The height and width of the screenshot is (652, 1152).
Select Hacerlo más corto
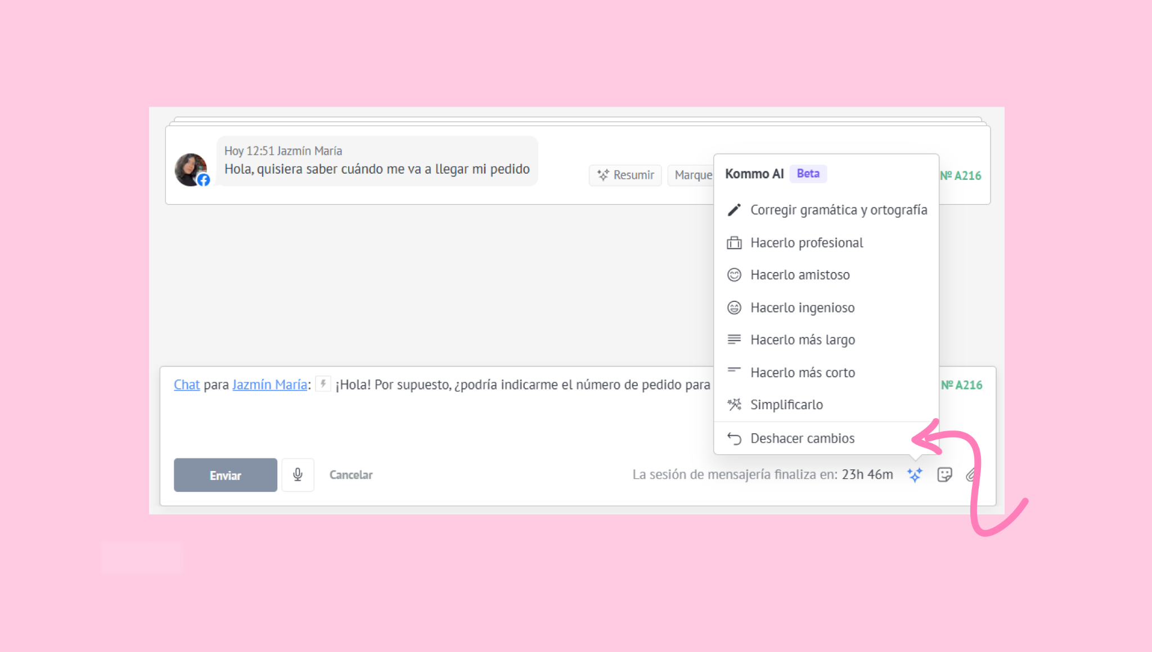826,372
